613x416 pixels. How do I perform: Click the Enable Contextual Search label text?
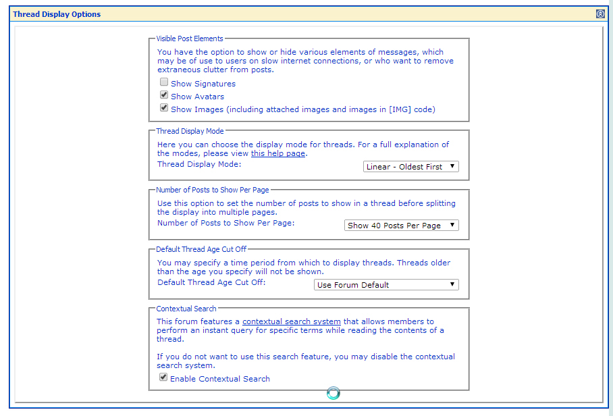coord(220,379)
